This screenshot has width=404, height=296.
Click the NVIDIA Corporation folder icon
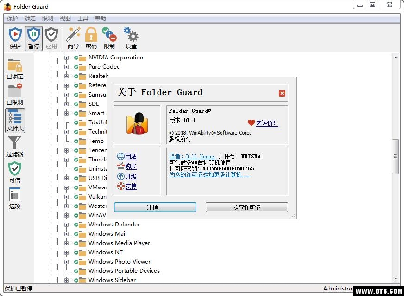pos(82,58)
